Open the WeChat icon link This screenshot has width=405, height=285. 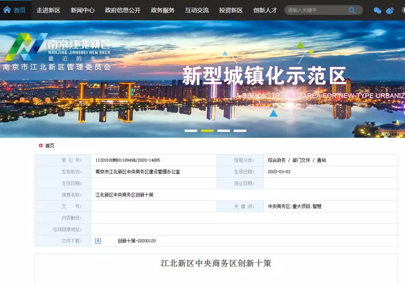377,11
